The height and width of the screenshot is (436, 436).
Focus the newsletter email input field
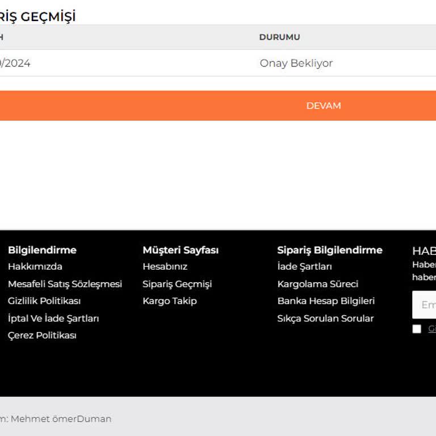click(x=426, y=305)
